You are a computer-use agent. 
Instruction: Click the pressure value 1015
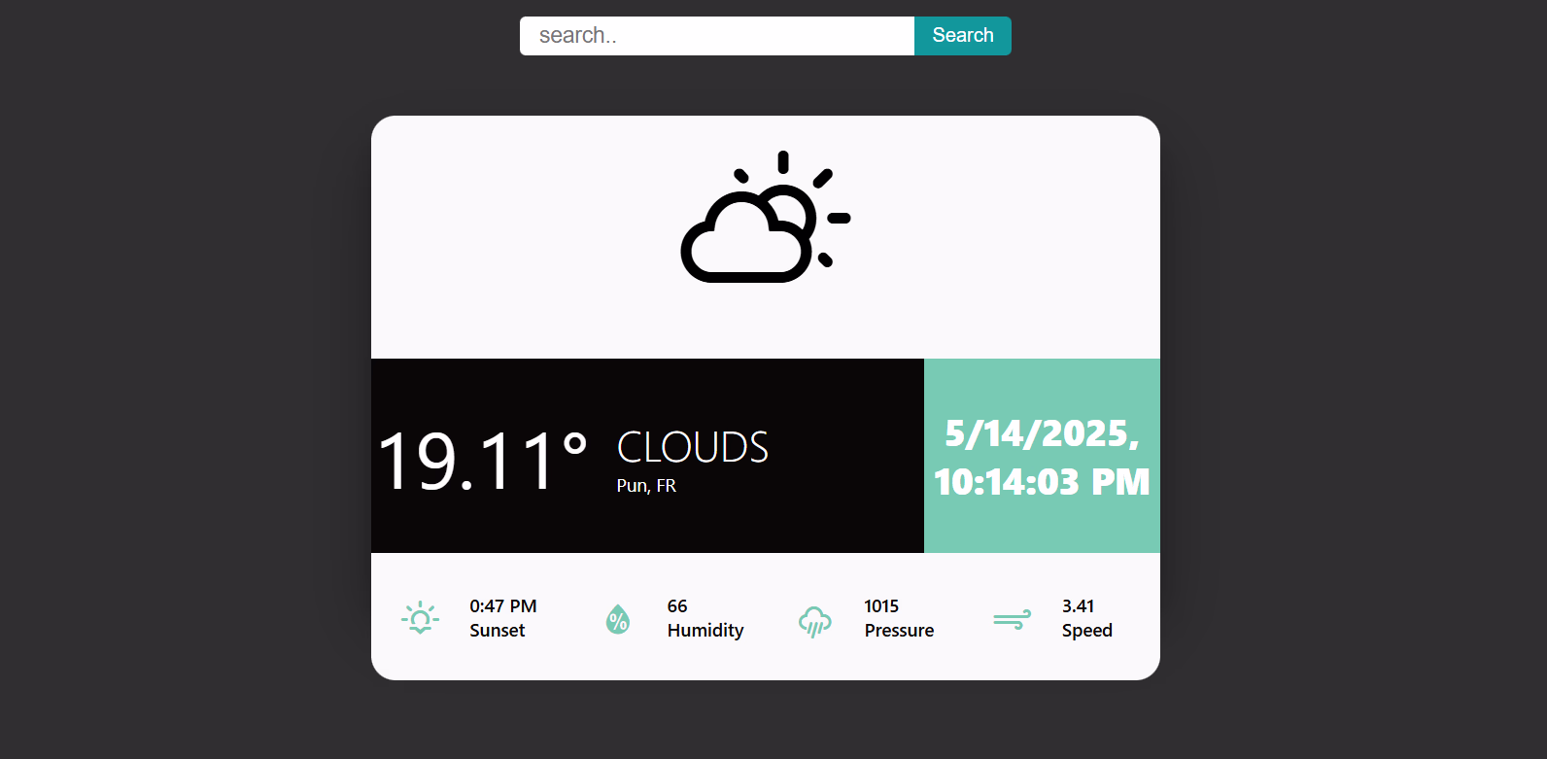pos(881,606)
